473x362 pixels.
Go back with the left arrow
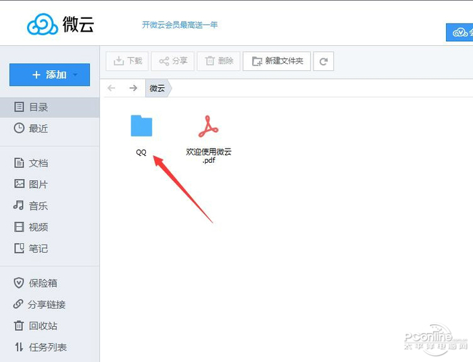(111, 88)
